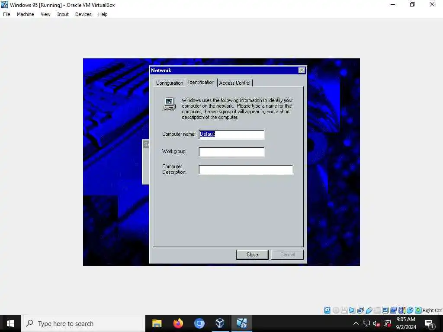Open the Devices menu
Screen dimensions: 443x332
pos(83,14)
